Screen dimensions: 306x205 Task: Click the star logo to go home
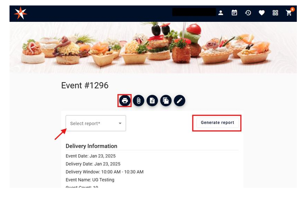click(x=20, y=13)
